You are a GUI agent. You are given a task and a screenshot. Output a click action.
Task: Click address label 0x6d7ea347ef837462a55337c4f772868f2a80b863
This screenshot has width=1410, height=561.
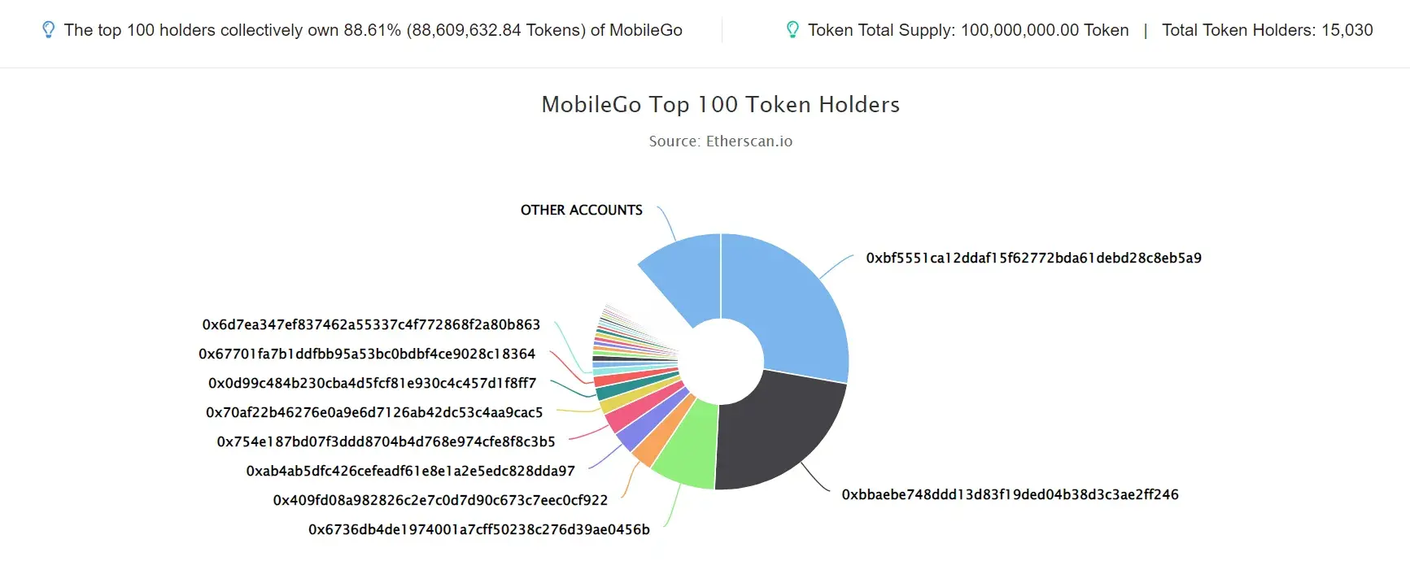pyautogui.click(x=371, y=324)
